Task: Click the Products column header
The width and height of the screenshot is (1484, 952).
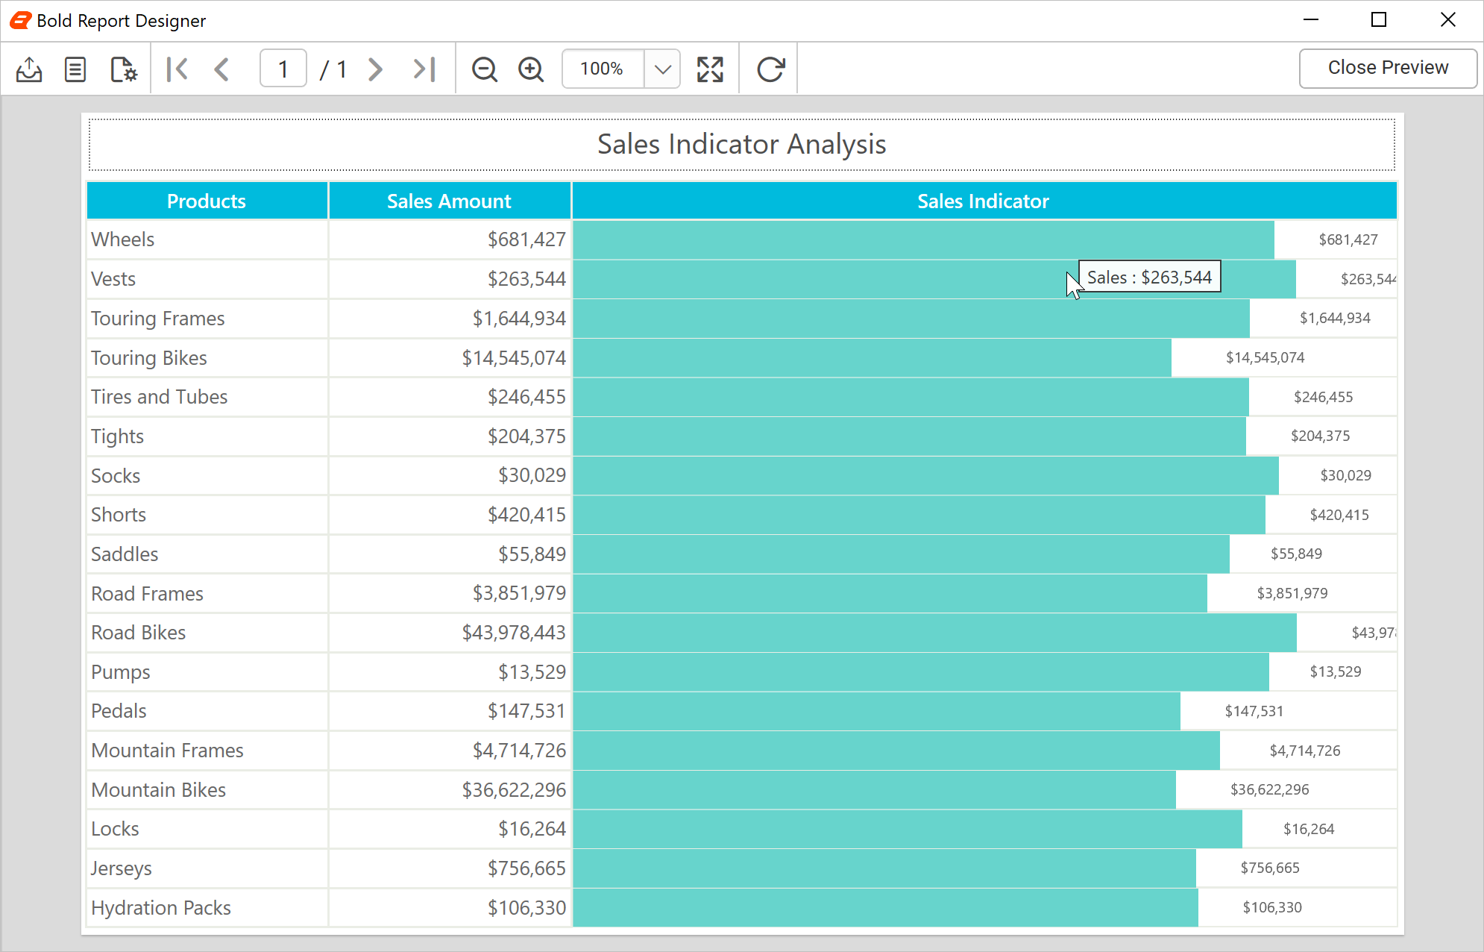Action: point(207,201)
